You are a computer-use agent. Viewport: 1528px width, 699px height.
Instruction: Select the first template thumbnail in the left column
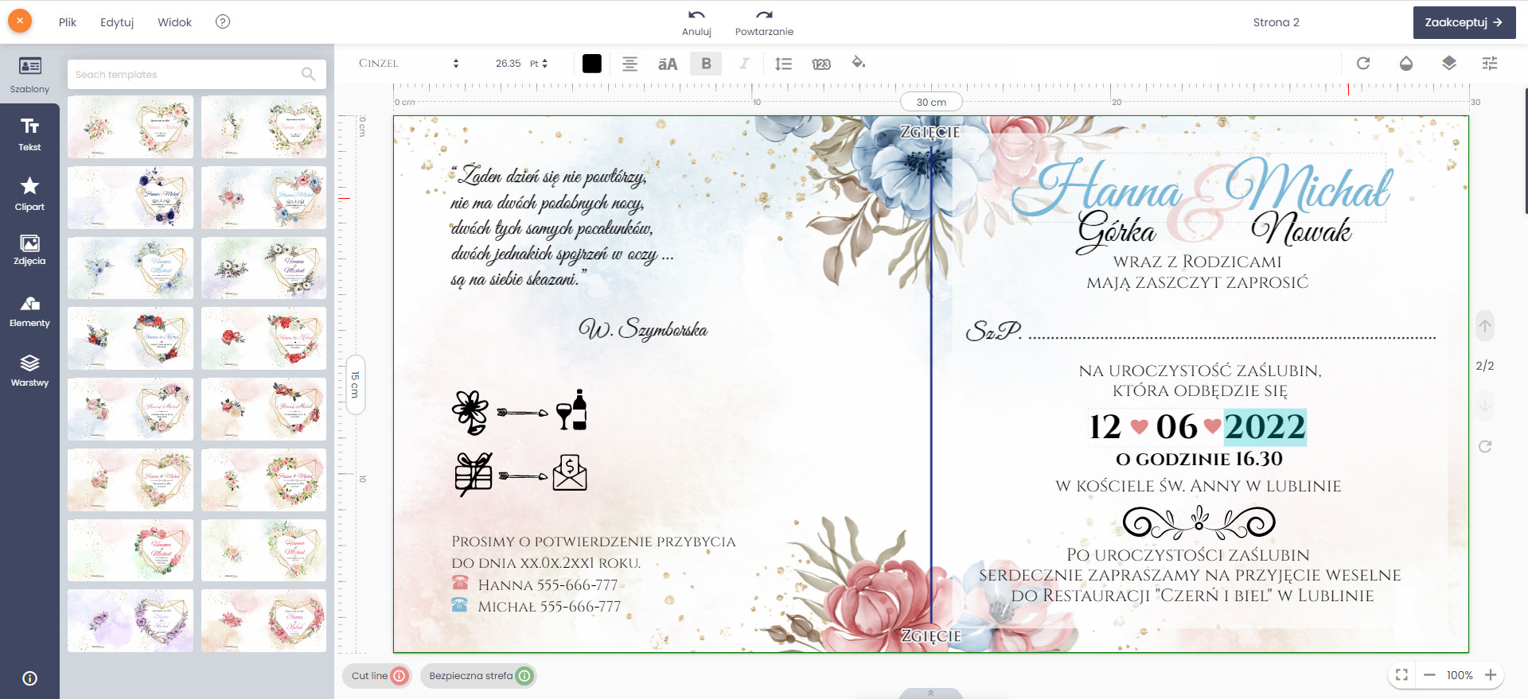[x=131, y=127]
